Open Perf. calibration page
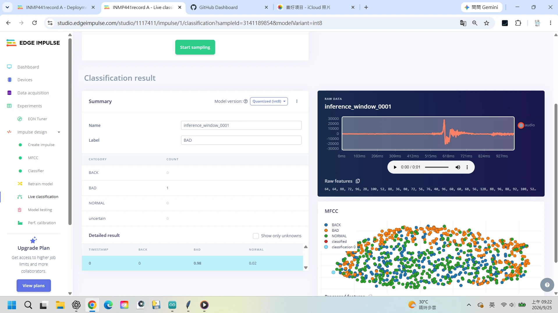 tap(42, 223)
